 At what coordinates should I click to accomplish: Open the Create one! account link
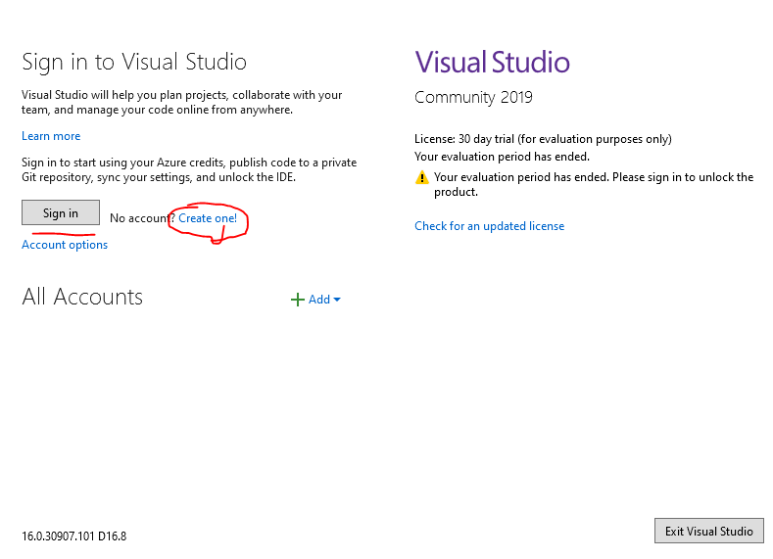tap(208, 218)
